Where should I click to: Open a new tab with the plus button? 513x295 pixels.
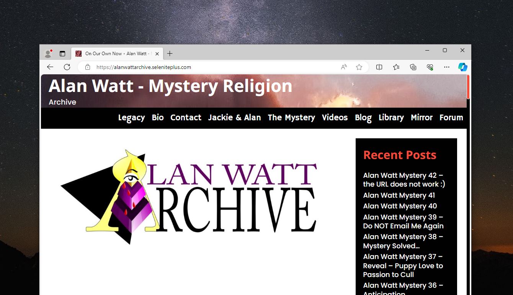coord(170,54)
